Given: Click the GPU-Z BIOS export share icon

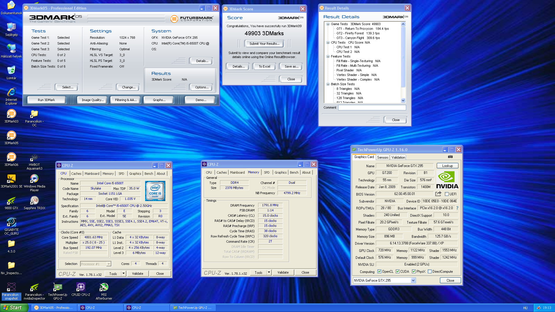Looking at the screenshot, I should coord(438,194).
